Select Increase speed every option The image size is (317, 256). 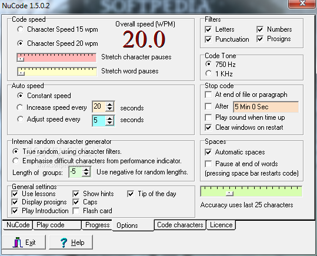[x=20, y=107]
